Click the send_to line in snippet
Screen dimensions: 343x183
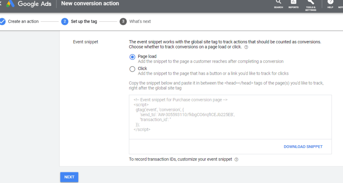point(187,115)
